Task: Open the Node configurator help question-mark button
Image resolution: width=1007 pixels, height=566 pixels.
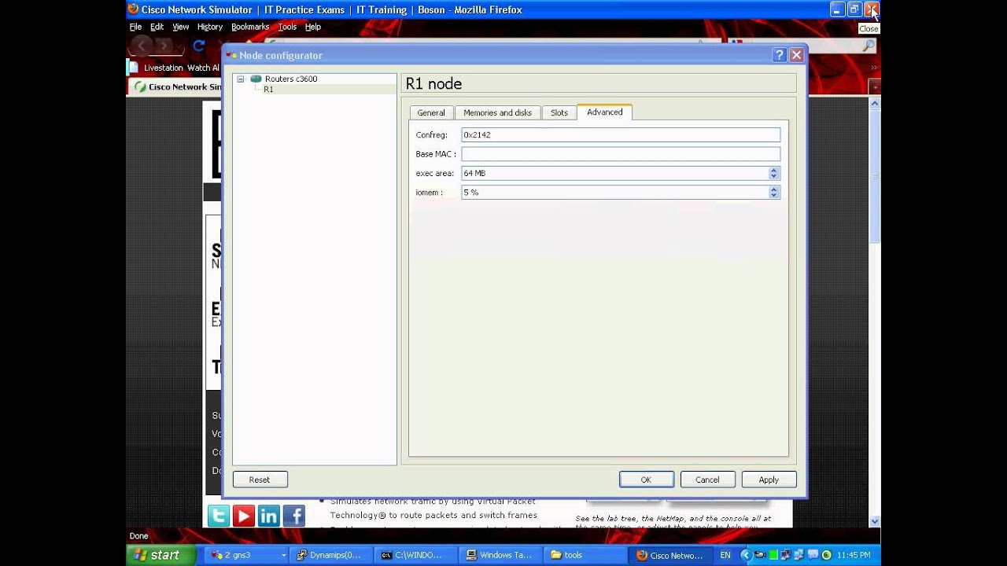Action: [780, 55]
